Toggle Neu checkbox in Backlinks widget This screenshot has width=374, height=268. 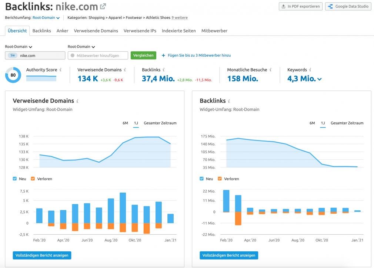point(202,179)
